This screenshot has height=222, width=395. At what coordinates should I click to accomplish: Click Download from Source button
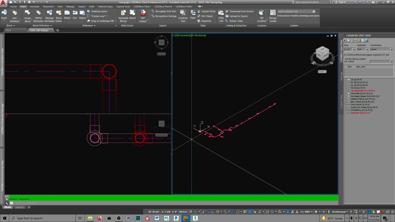point(239,11)
